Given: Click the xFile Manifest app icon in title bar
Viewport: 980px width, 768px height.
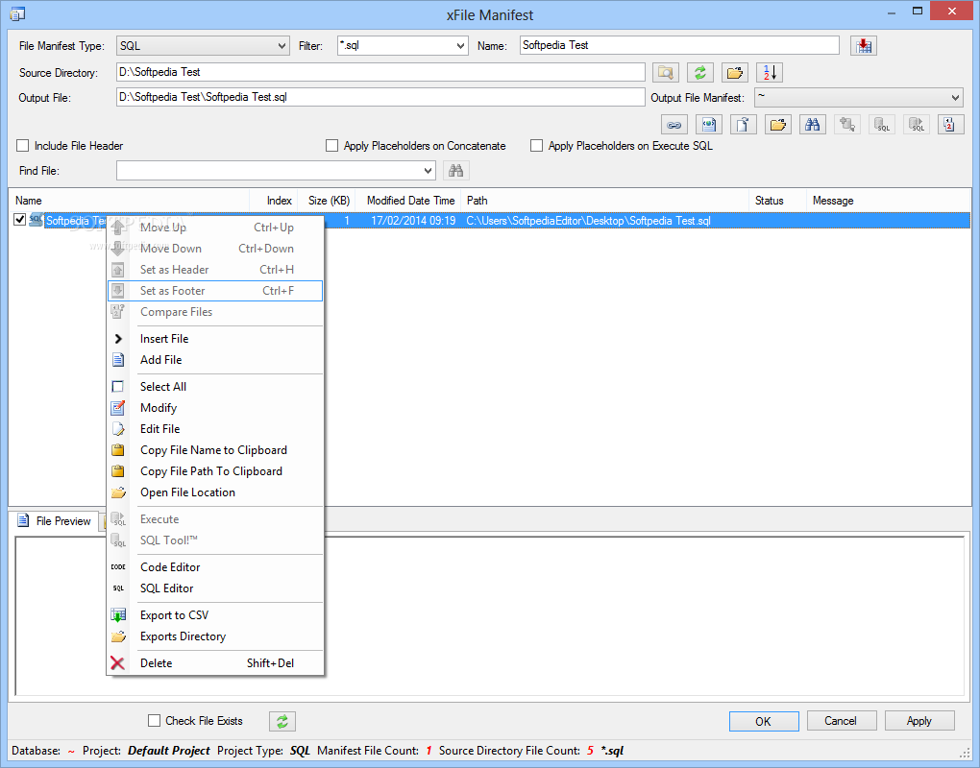Looking at the screenshot, I should click(x=17, y=13).
